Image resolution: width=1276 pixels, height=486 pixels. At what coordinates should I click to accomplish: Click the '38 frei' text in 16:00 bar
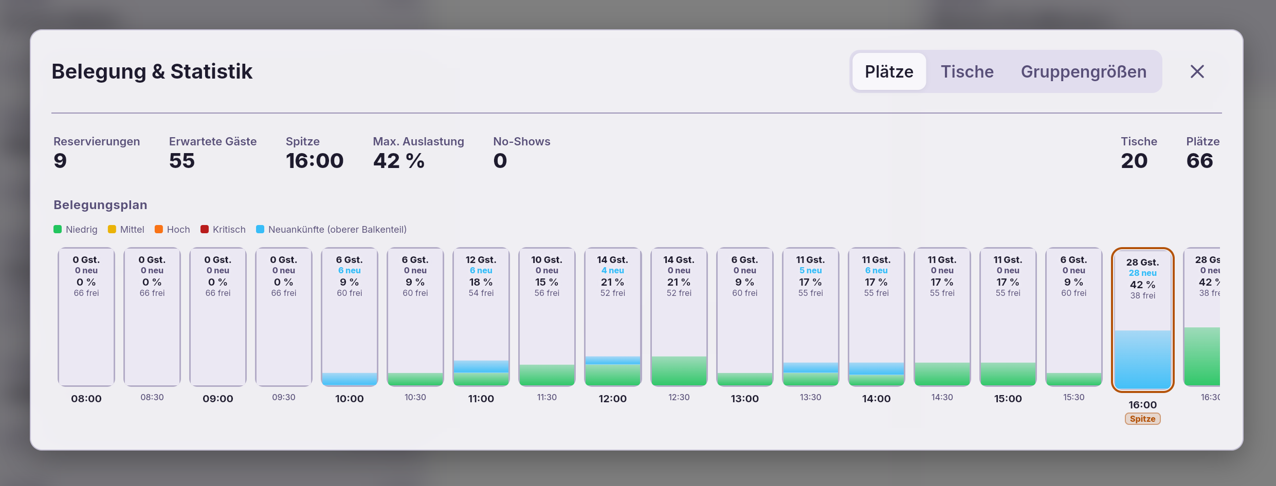tap(1142, 295)
